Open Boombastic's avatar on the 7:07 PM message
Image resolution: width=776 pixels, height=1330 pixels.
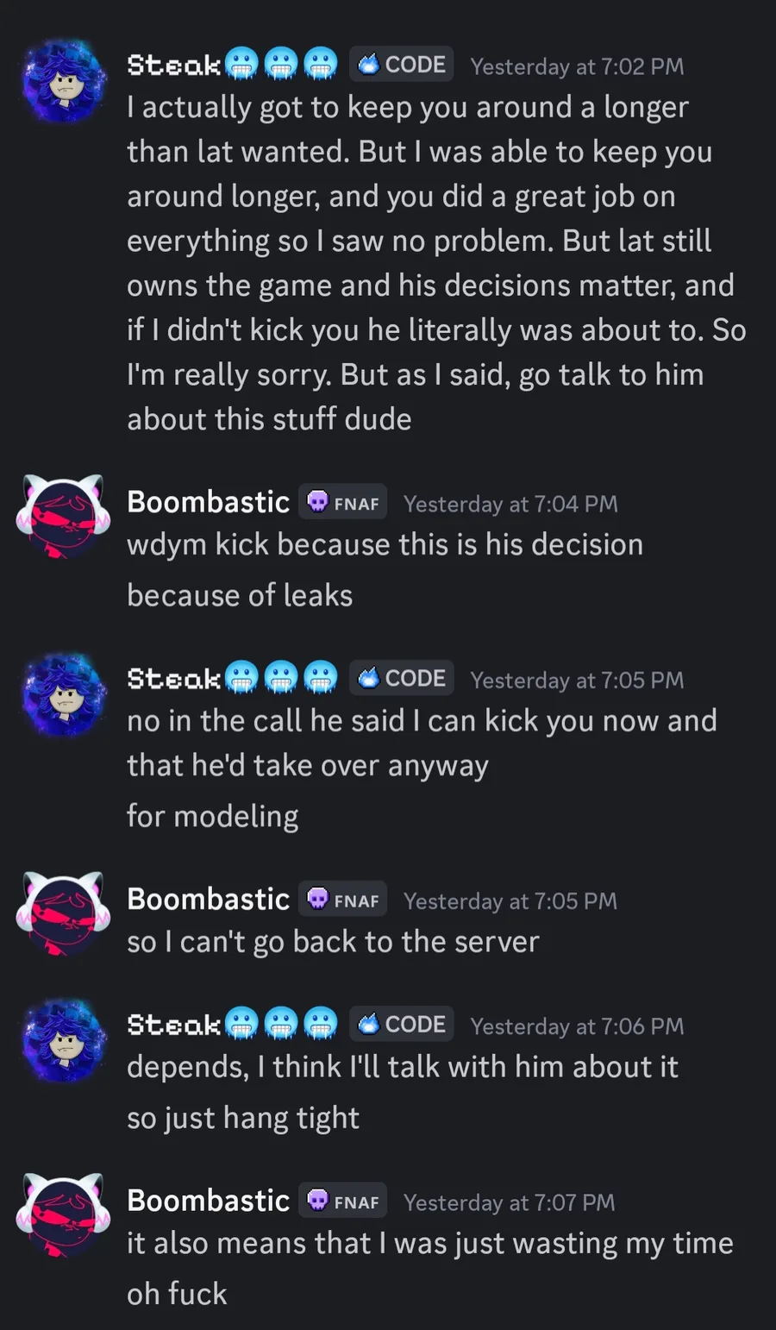pyautogui.click(x=61, y=1215)
